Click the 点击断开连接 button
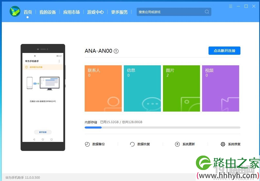260x181 pixels. pyautogui.click(x=224, y=51)
